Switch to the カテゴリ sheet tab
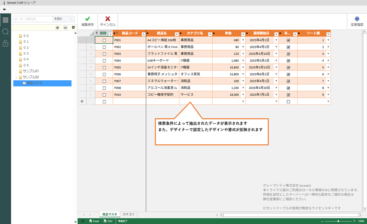The width and height of the screenshot is (367, 224). 128,214
